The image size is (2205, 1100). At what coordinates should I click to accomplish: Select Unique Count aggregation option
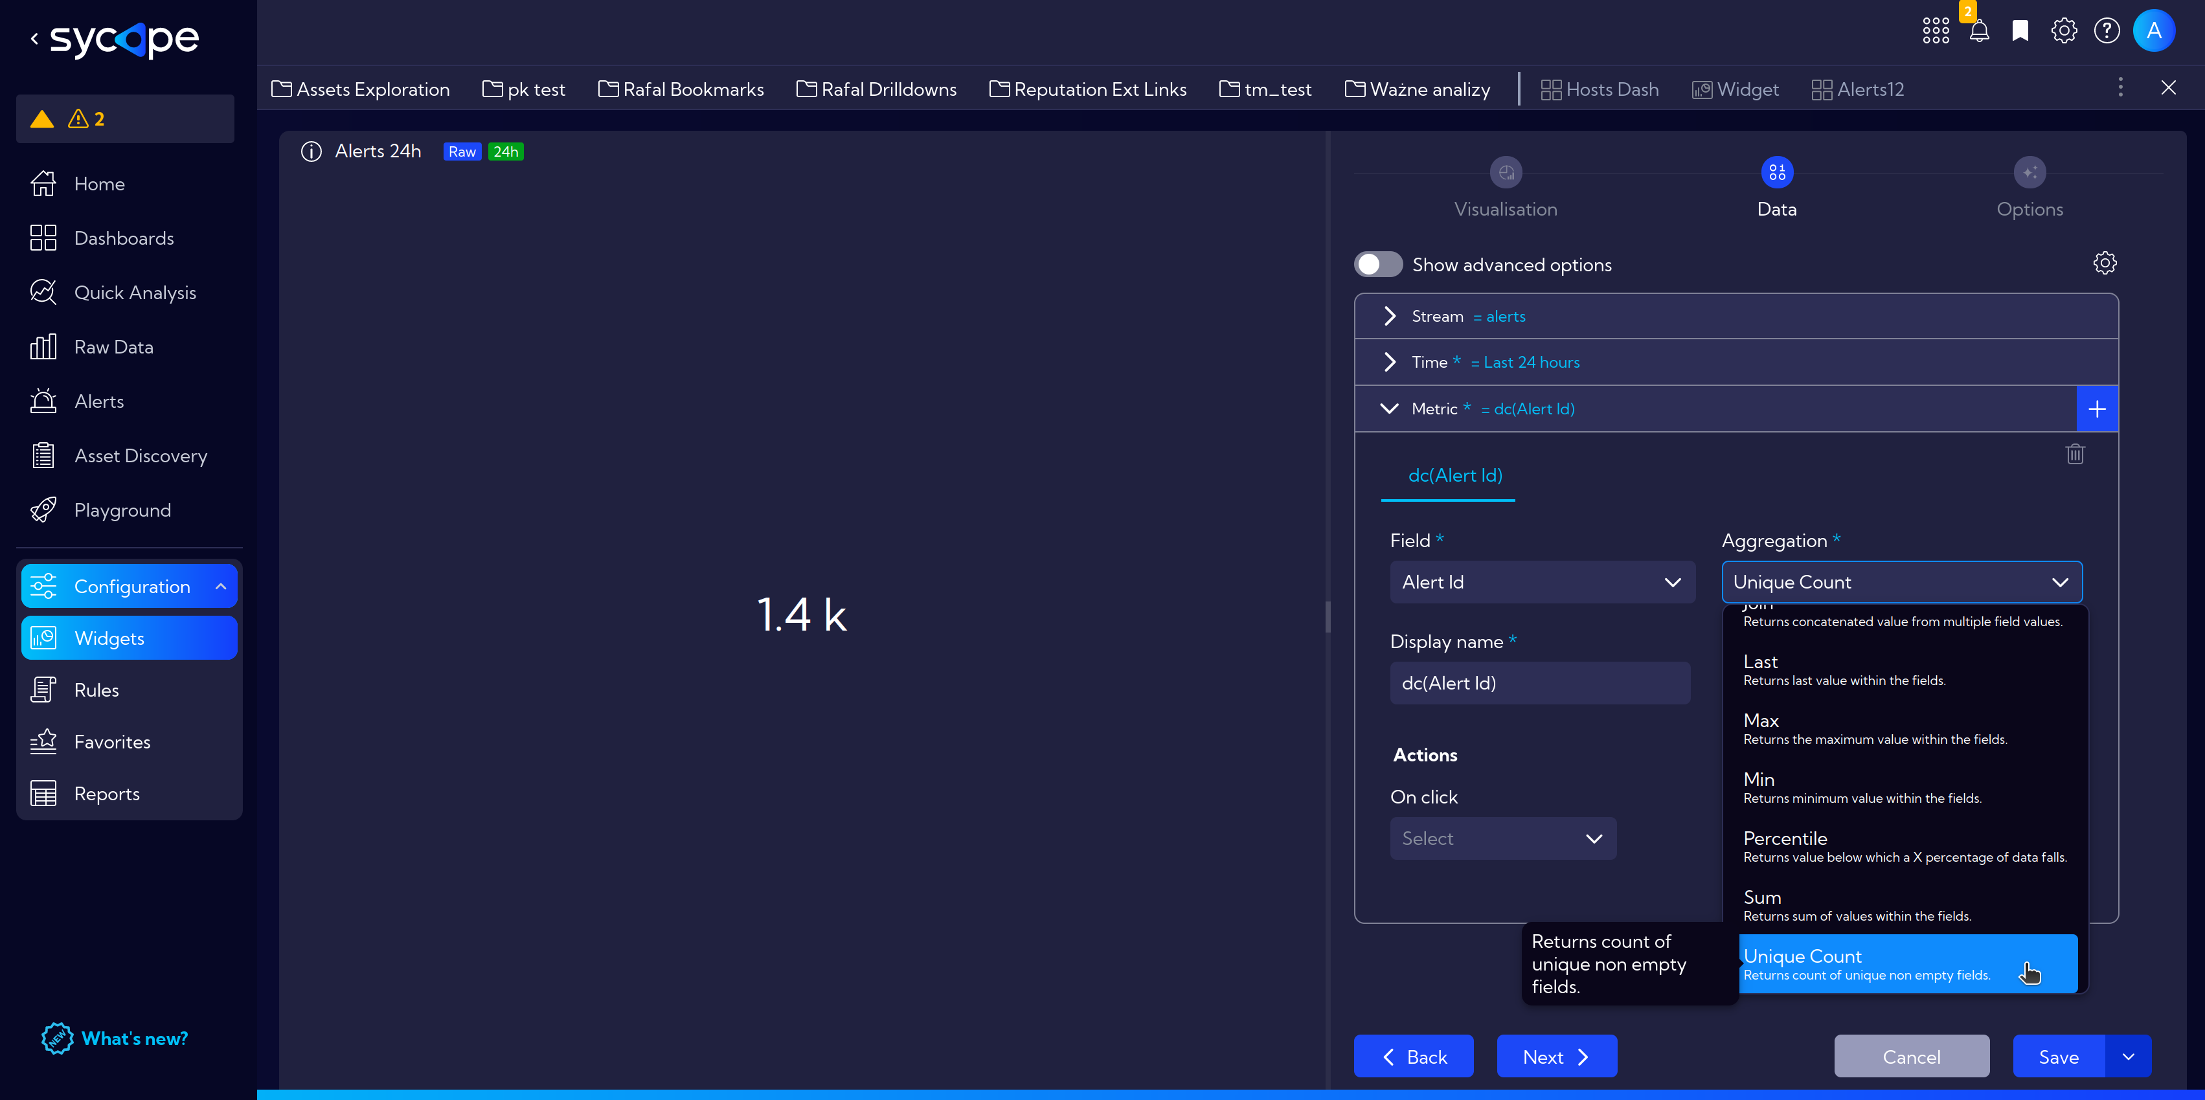click(x=1908, y=964)
